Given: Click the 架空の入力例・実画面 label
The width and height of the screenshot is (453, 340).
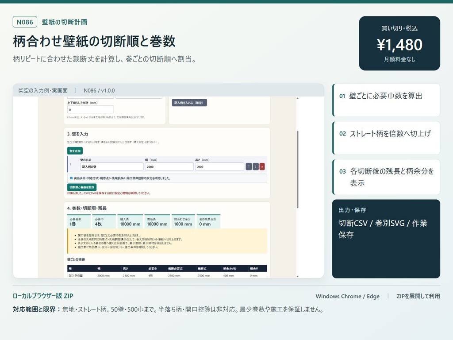Looking at the screenshot, I should tap(43, 90).
